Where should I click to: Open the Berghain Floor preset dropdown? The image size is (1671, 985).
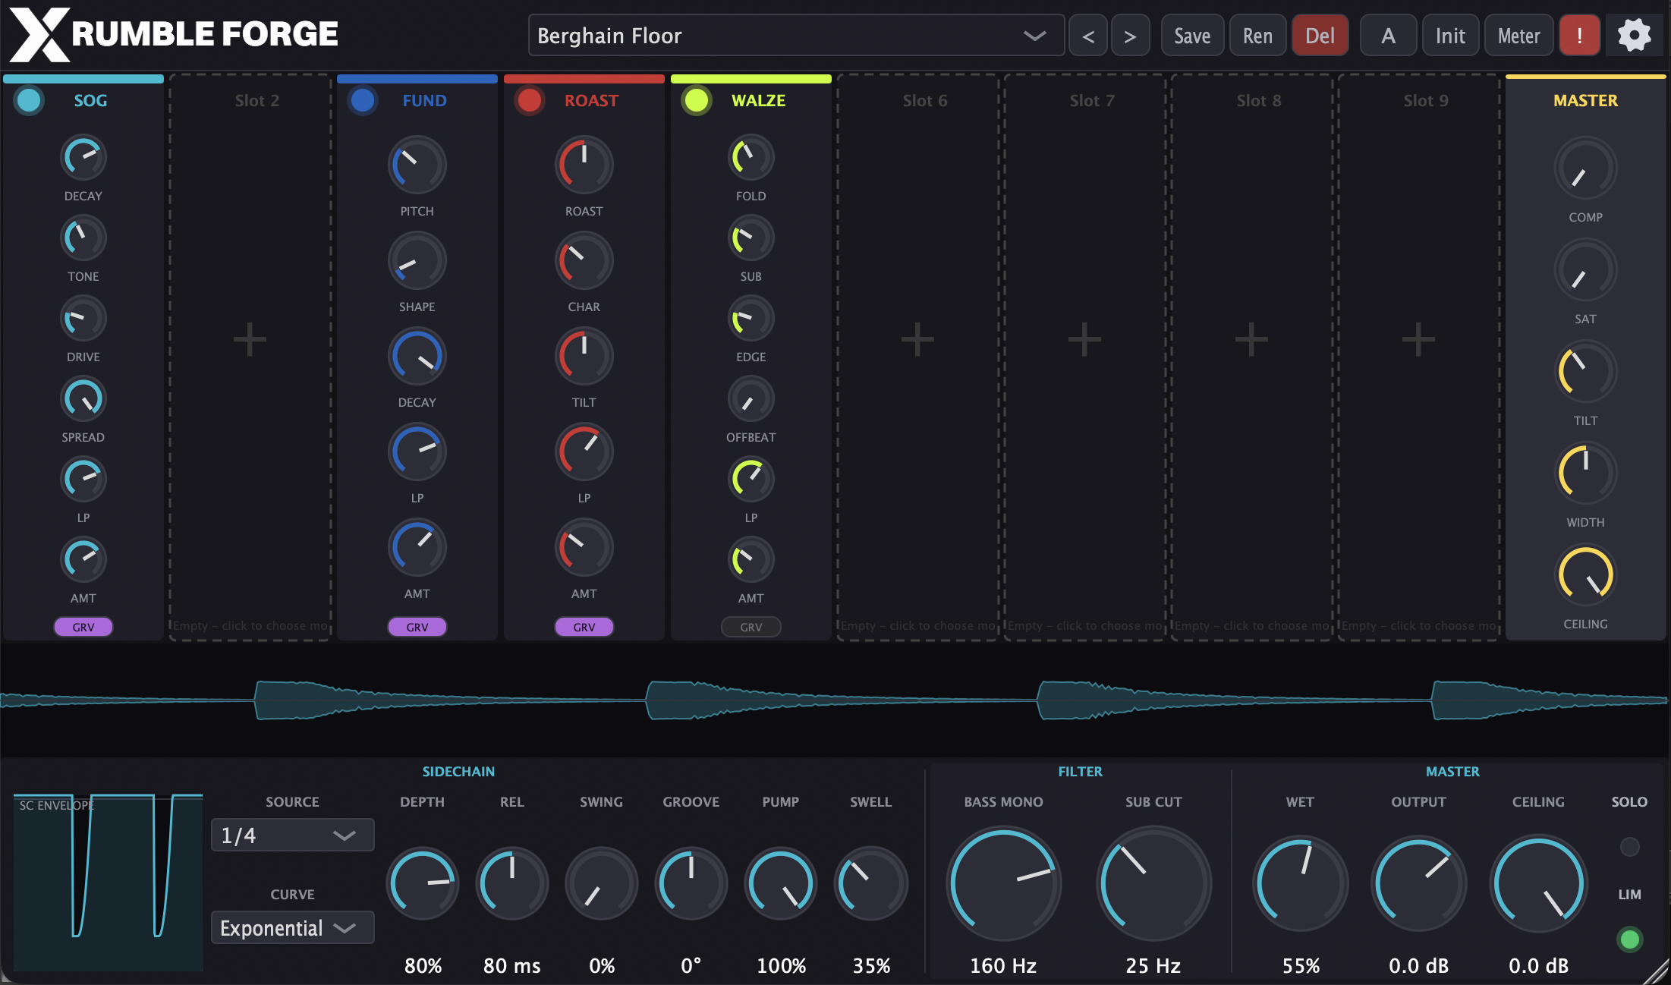pos(796,36)
